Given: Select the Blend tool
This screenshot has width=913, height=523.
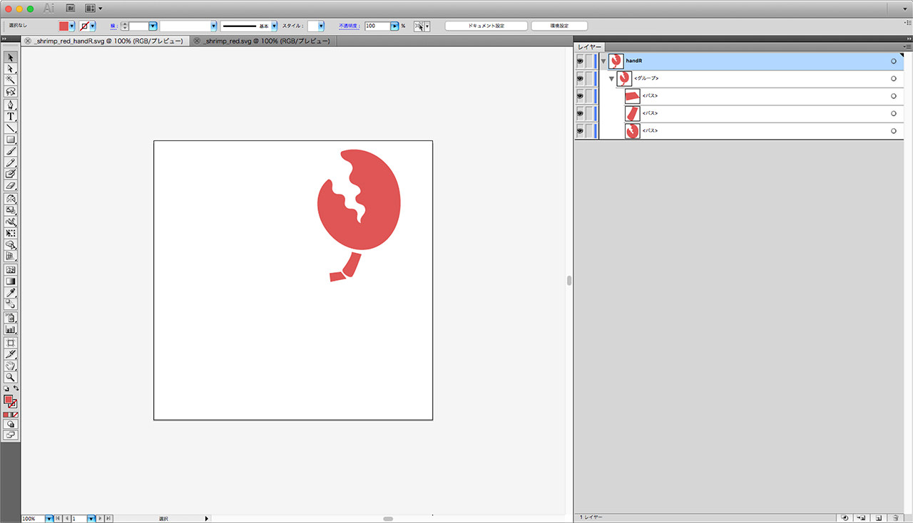Looking at the screenshot, I should tap(11, 304).
